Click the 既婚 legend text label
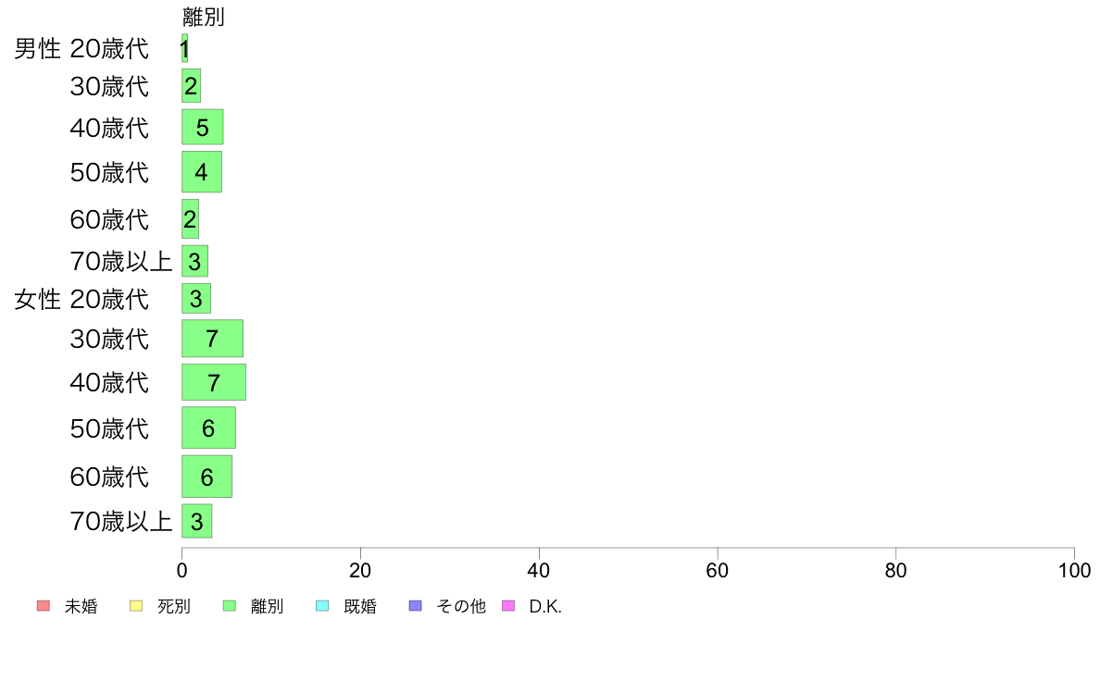 [360, 607]
